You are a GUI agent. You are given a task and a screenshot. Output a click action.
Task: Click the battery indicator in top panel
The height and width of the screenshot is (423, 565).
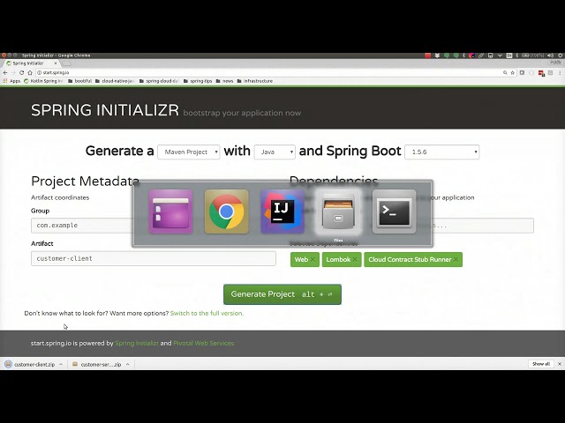coord(533,56)
